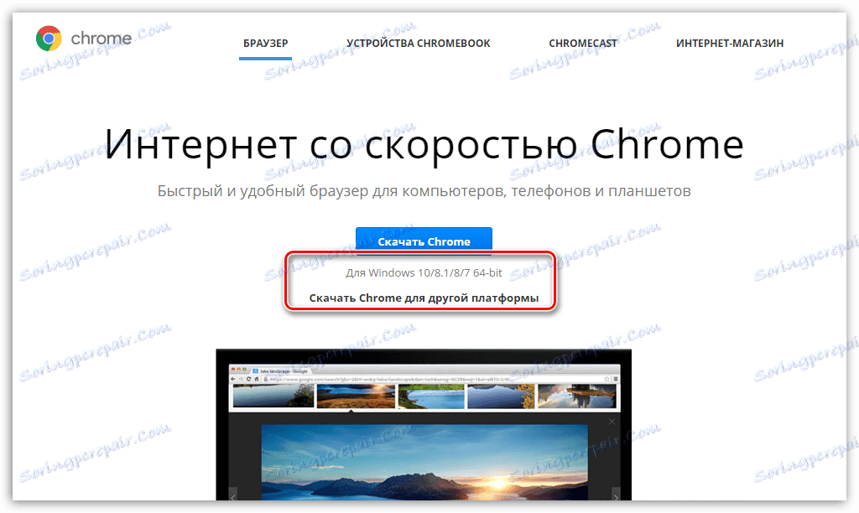Open the БРАУЗЕР tab
Image resolution: width=859 pixels, height=513 pixels.
pyautogui.click(x=266, y=44)
